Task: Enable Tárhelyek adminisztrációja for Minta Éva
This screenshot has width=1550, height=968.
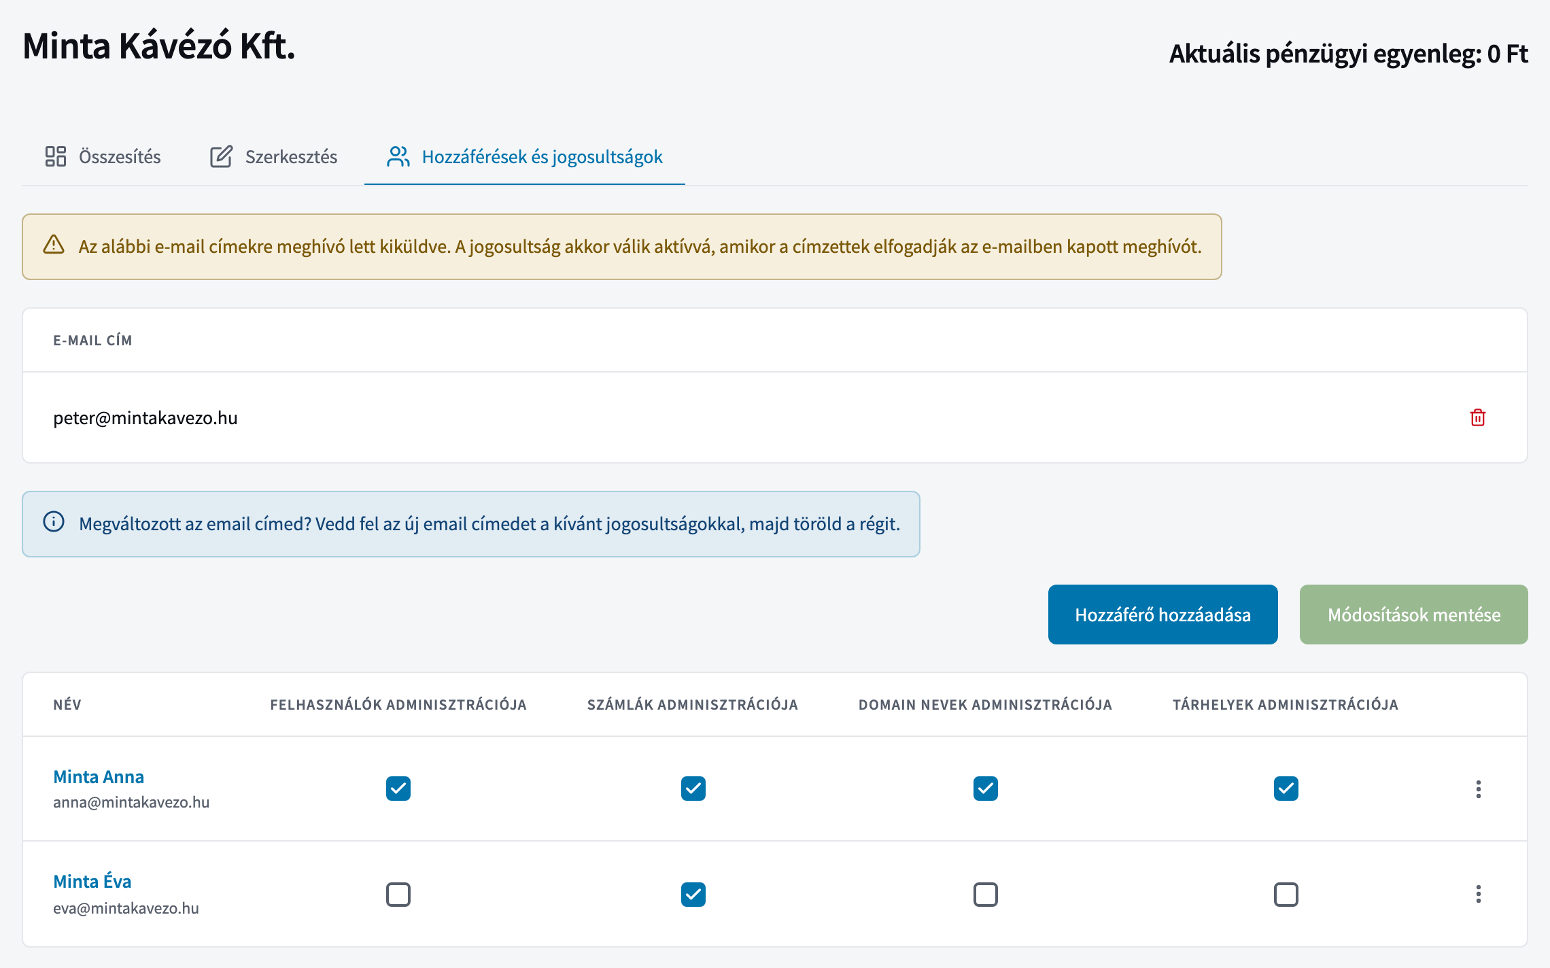Action: pyautogui.click(x=1286, y=895)
